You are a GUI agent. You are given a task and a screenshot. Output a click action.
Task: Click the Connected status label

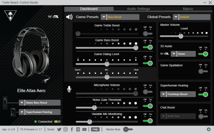pyautogui.click(x=45, y=122)
